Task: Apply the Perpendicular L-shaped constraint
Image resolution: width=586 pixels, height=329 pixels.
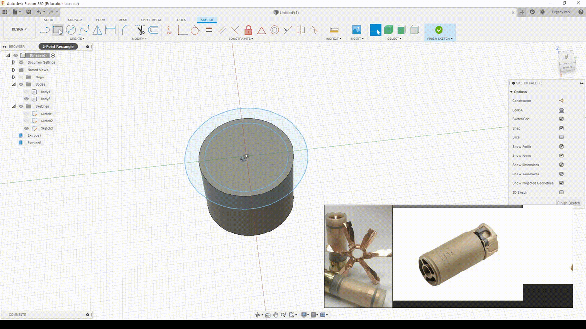Action: point(182,30)
